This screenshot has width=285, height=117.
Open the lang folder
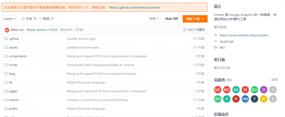pos(12,74)
